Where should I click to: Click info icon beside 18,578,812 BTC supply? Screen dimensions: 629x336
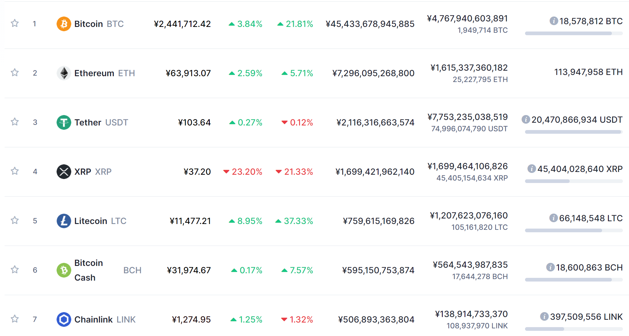tap(554, 21)
